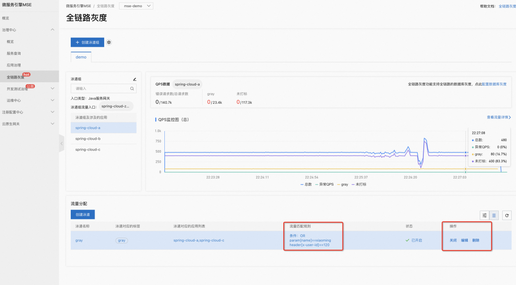
Task: Toggle the 异常QPS legend item
Action: 324,185
